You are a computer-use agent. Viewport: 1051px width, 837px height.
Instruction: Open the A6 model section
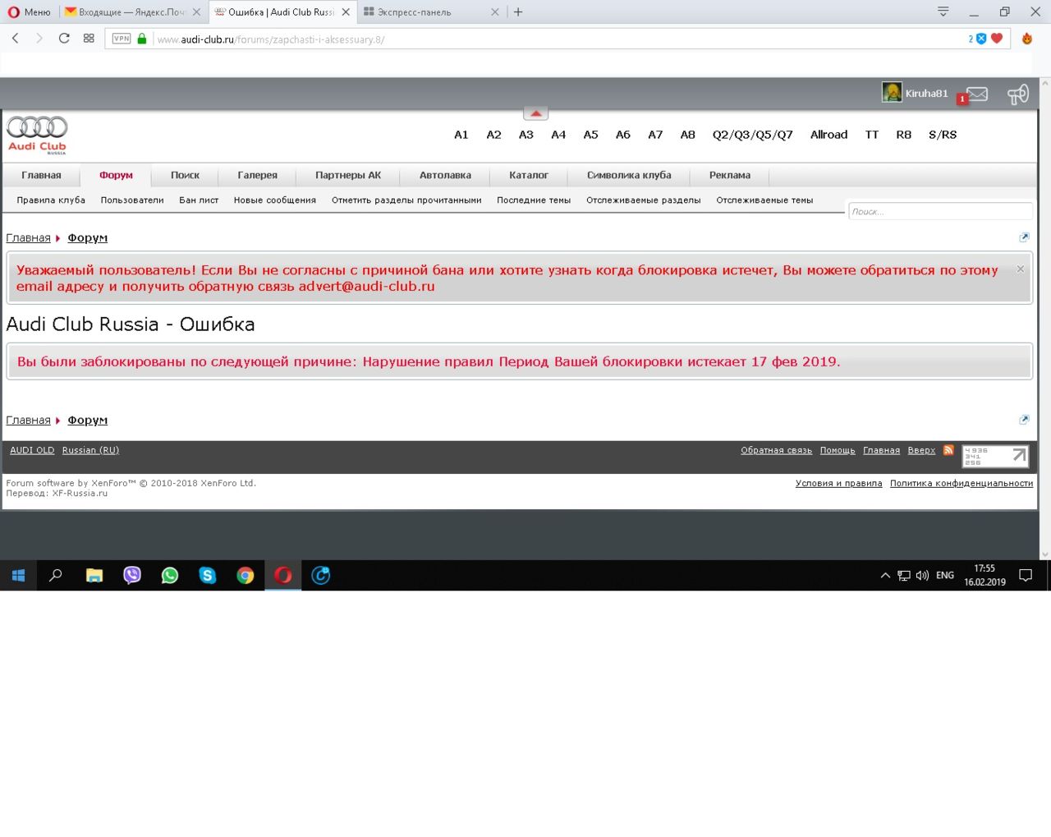(623, 135)
